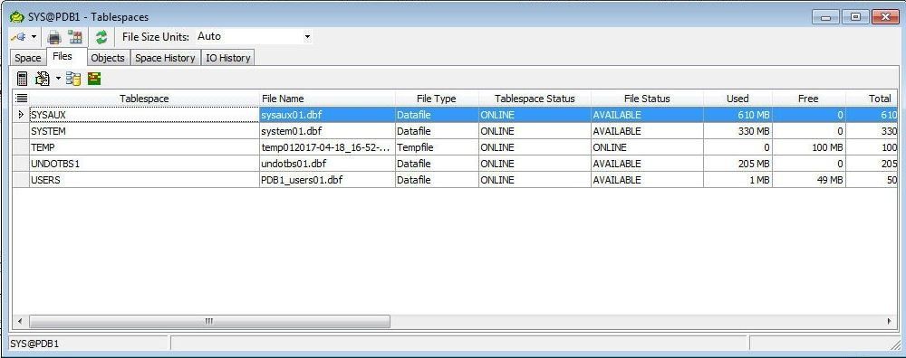Click the Free column header

coord(808,99)
